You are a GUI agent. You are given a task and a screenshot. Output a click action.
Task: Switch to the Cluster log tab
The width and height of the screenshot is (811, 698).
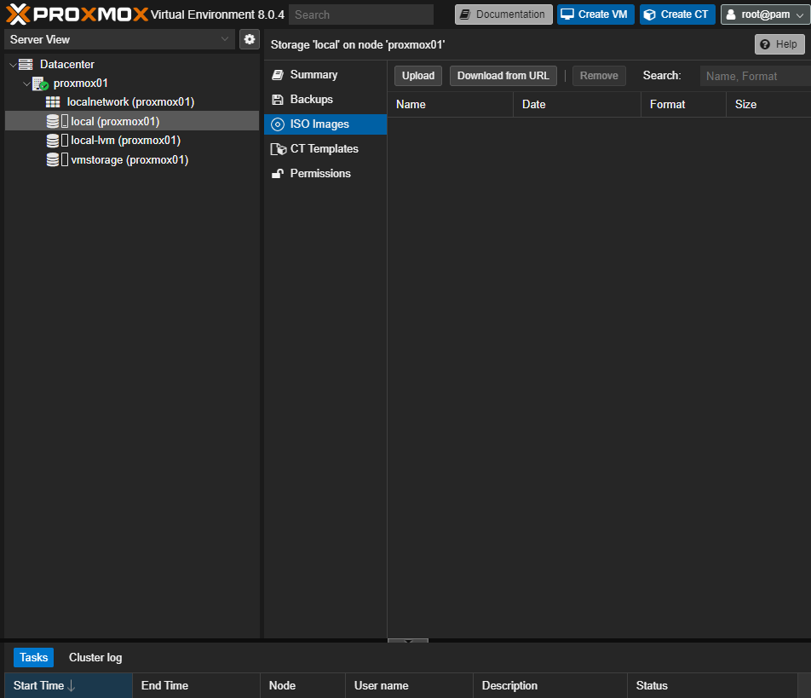[95, 657]
